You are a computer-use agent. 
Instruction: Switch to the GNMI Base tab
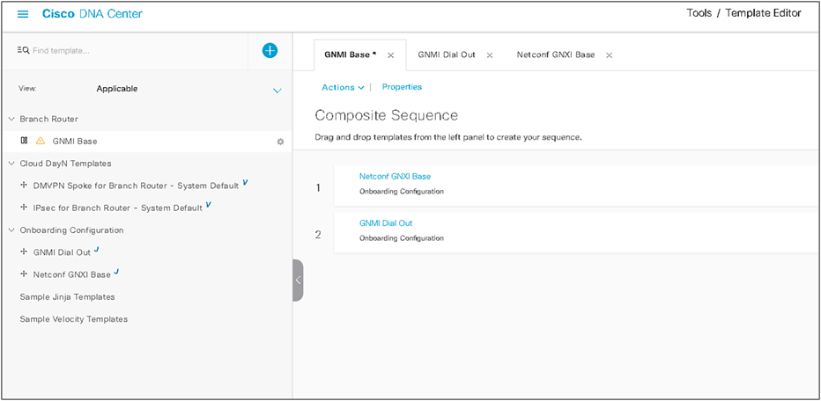coord(351,55)
